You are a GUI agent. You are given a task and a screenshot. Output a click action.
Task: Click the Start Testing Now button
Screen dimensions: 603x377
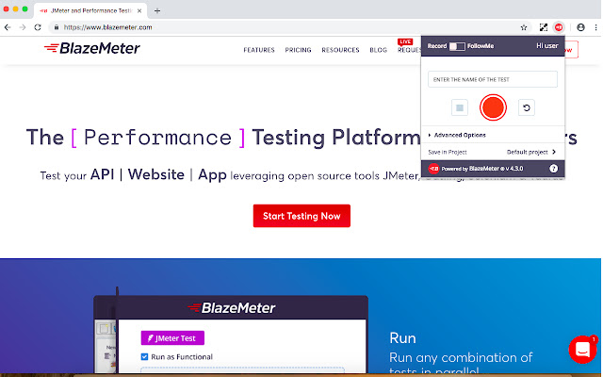point(301,216)
